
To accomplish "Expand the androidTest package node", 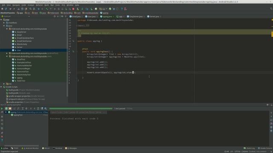I will (x=7, y=53).
